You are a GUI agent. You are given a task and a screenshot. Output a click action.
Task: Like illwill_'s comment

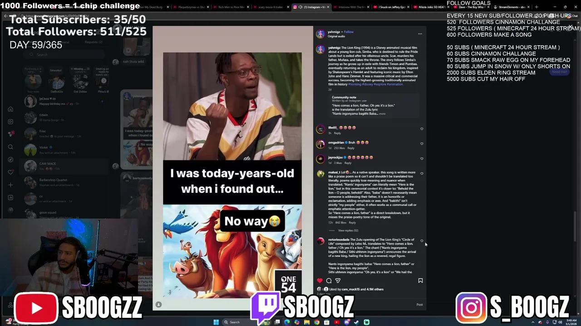click(422, 129)
